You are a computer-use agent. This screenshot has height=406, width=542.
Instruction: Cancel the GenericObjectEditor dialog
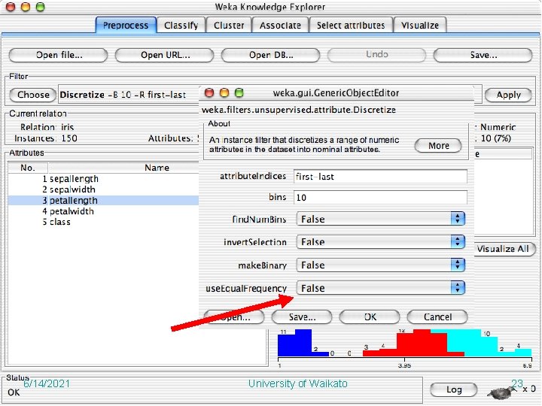[x=437, y=317]
